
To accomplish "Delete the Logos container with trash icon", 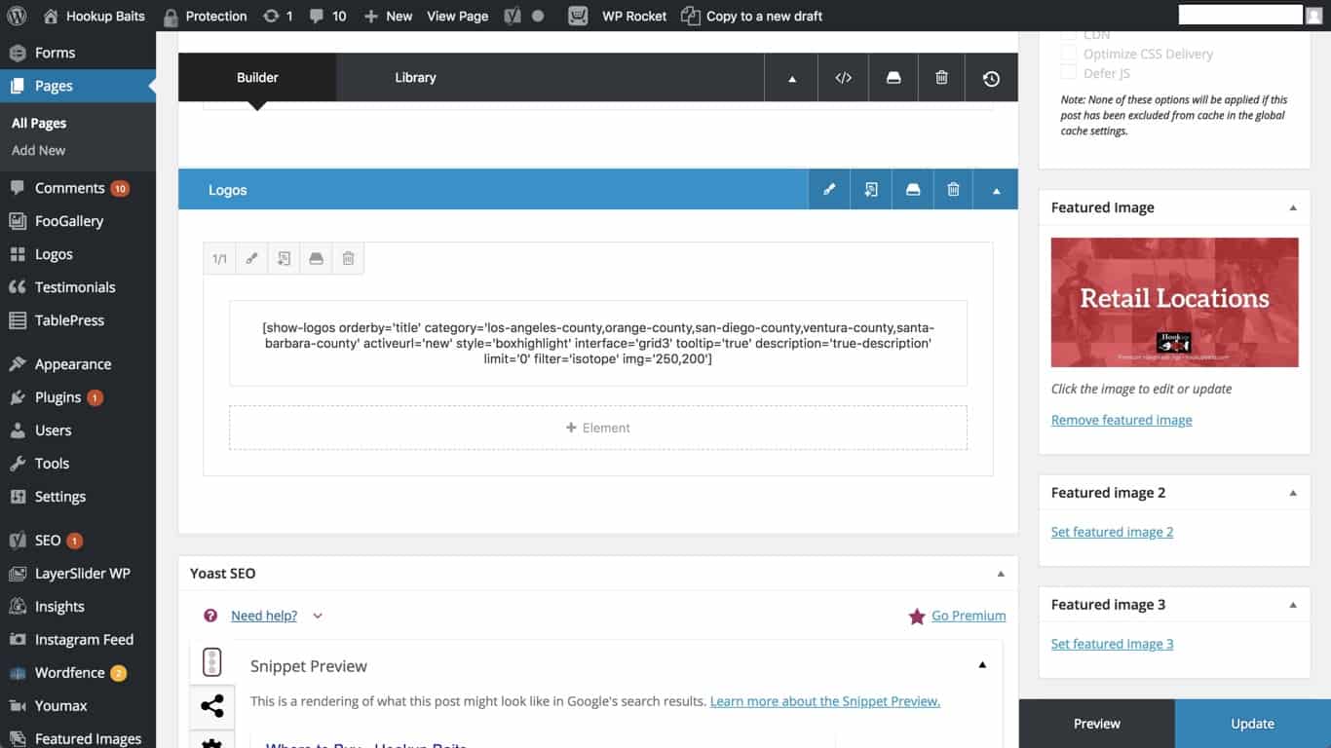I will (954, 190).
